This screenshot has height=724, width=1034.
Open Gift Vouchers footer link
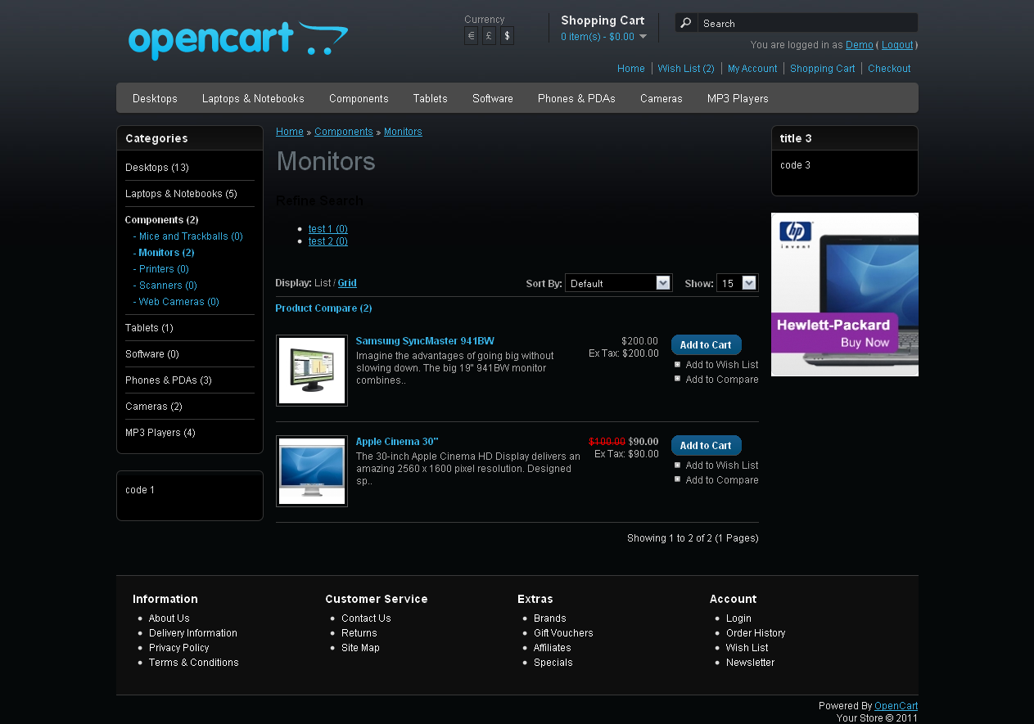tap(563, 633)
